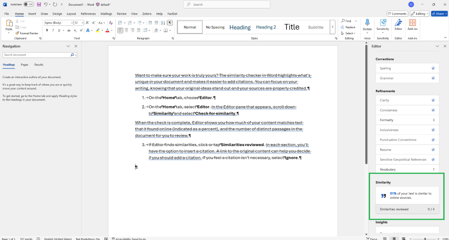Apply red font color
Screen dimensions: 449x240
click(107, 30)
